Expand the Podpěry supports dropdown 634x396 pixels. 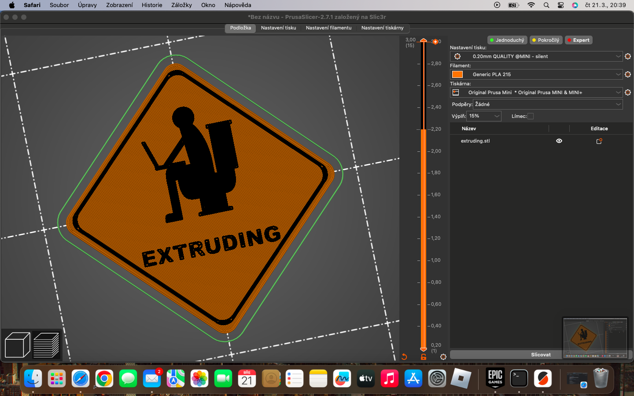[548, 104]
